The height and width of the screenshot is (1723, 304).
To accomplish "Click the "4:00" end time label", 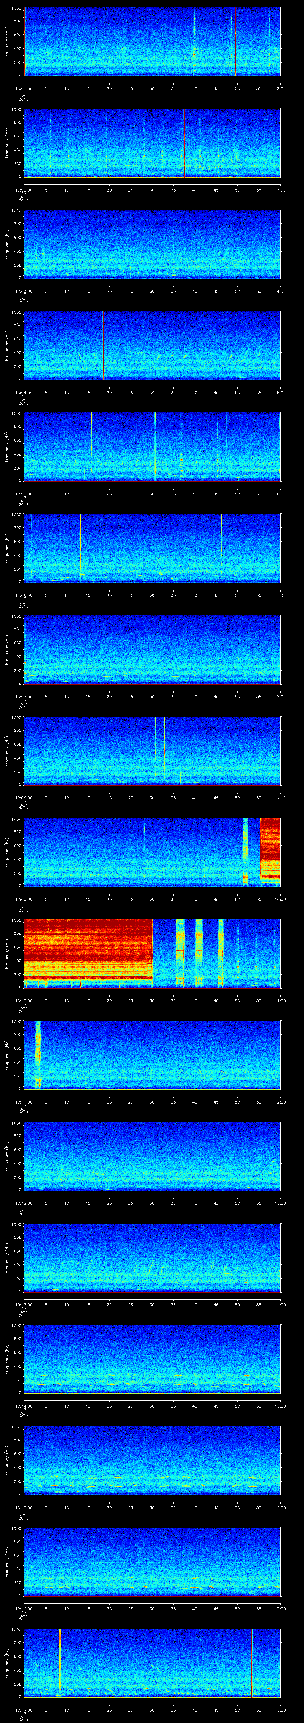I will coord(281,291).
